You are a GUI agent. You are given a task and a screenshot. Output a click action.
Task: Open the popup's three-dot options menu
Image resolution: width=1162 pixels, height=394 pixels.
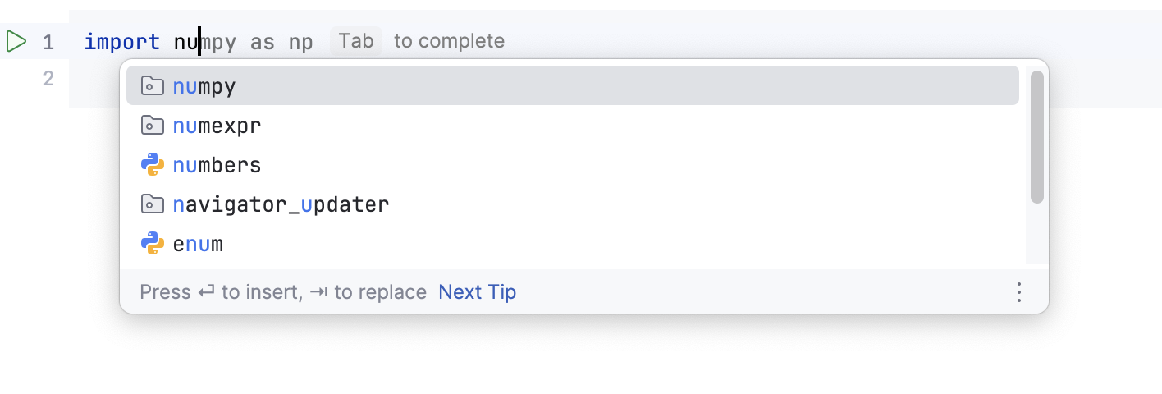(1018, 292)
